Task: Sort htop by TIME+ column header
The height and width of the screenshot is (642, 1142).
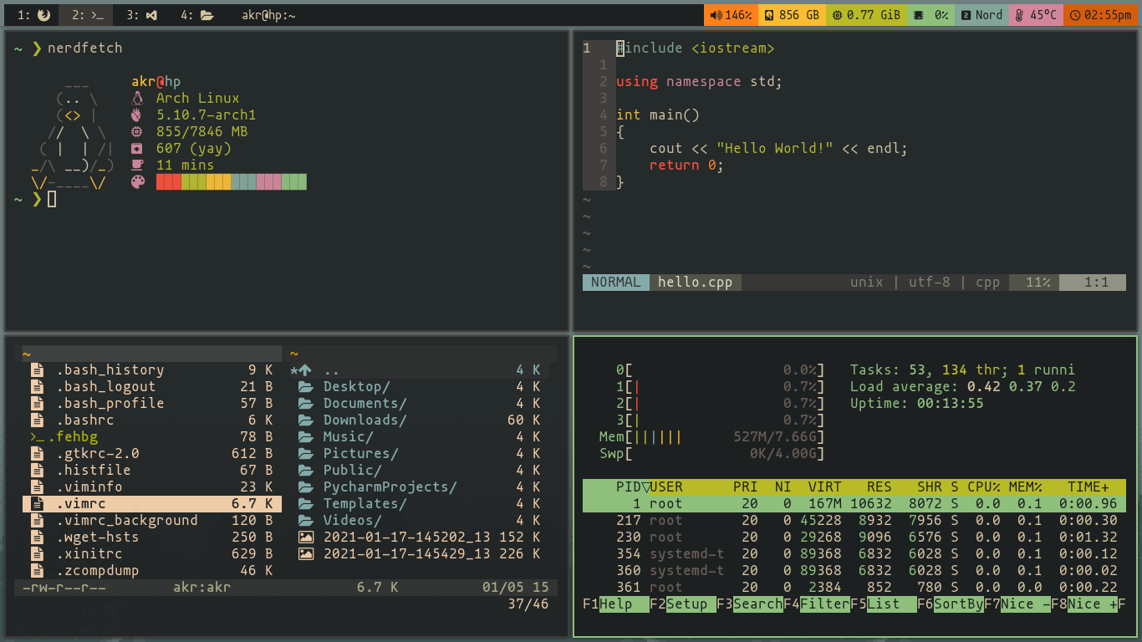Action: (x=1088, y=487)
